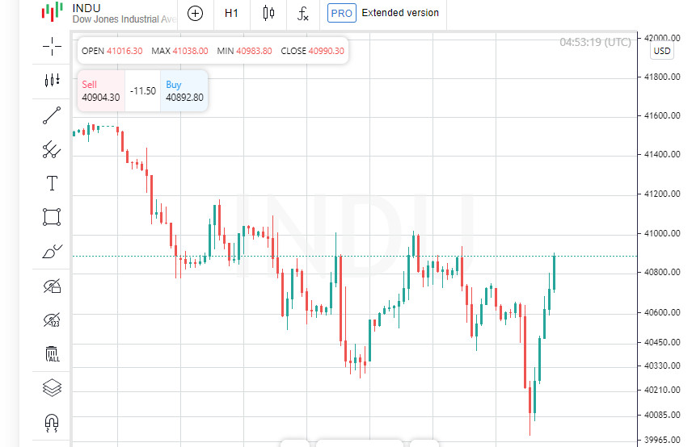692x447 pixels.
Task: Select the crosshair cursor tool
Action: (x=52, y=47)
